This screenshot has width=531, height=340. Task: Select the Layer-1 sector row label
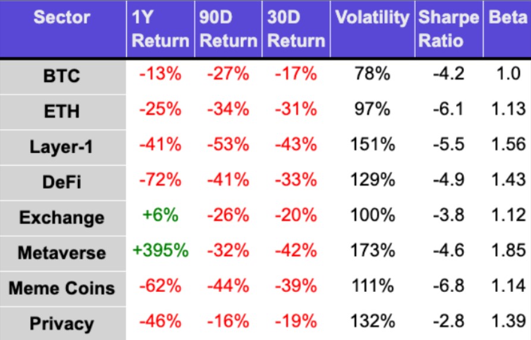coord(62,147)
